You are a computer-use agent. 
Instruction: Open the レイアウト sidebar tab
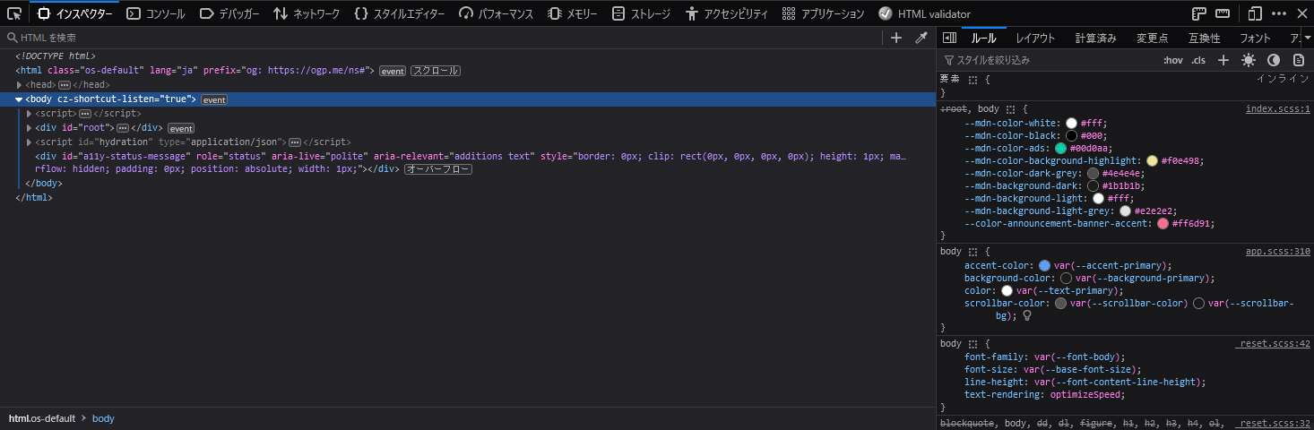click(x=1035, y=38)
